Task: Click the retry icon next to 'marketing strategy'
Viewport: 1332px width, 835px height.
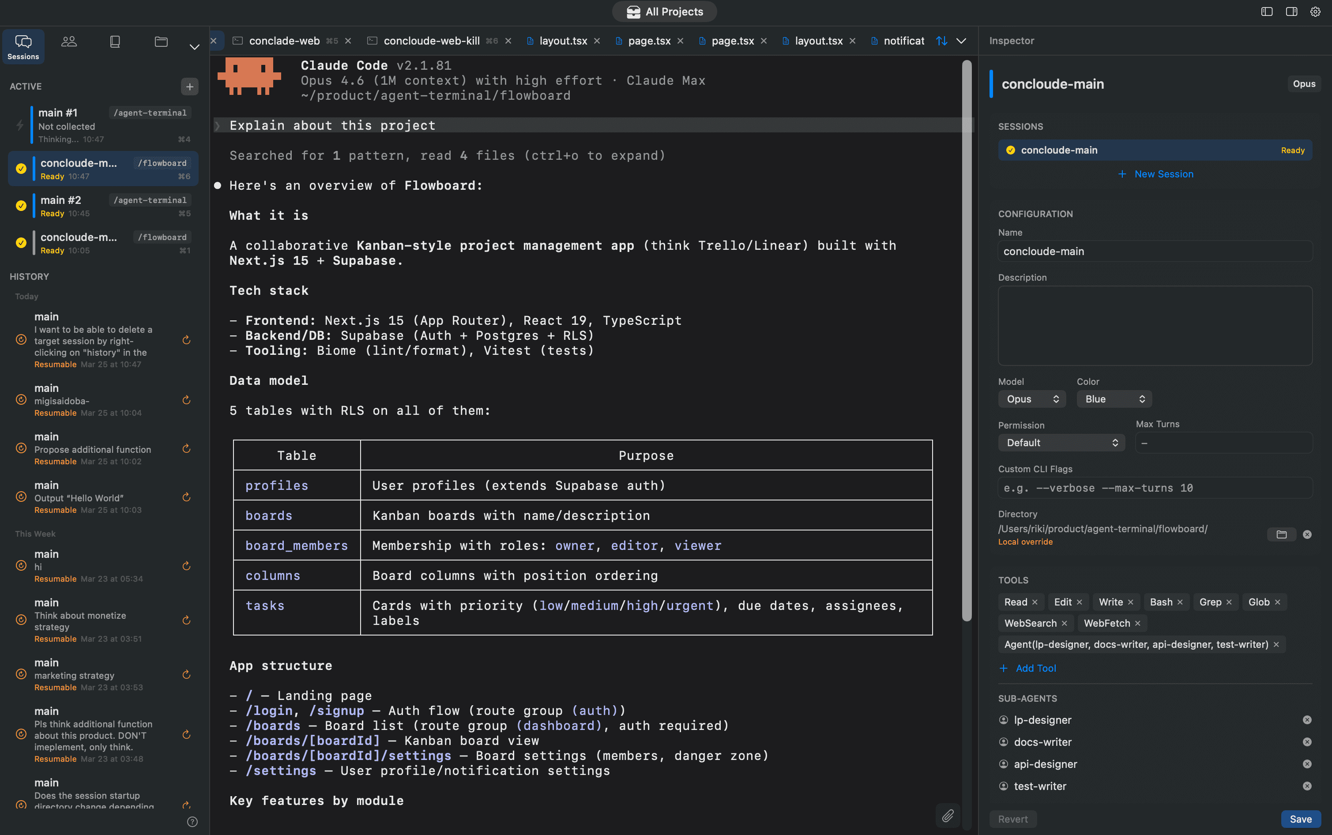Action: click(x=186, y=674)
